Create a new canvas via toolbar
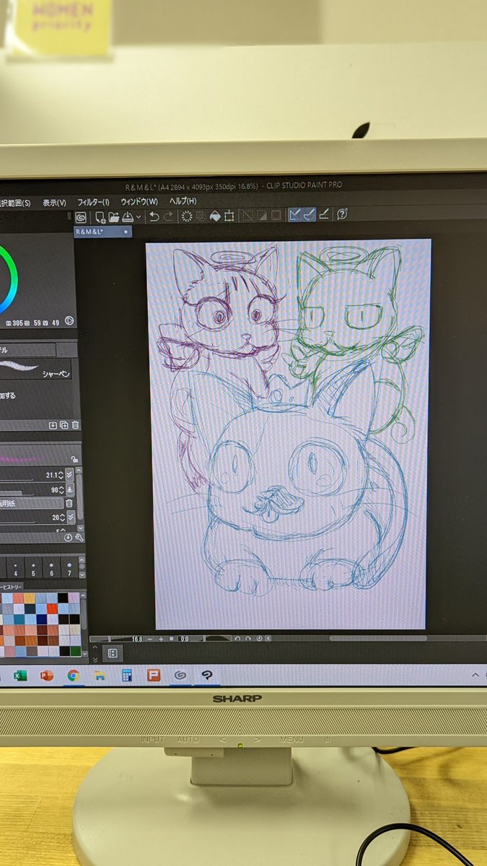Screen dimensions: 487x866 [100, 216]
